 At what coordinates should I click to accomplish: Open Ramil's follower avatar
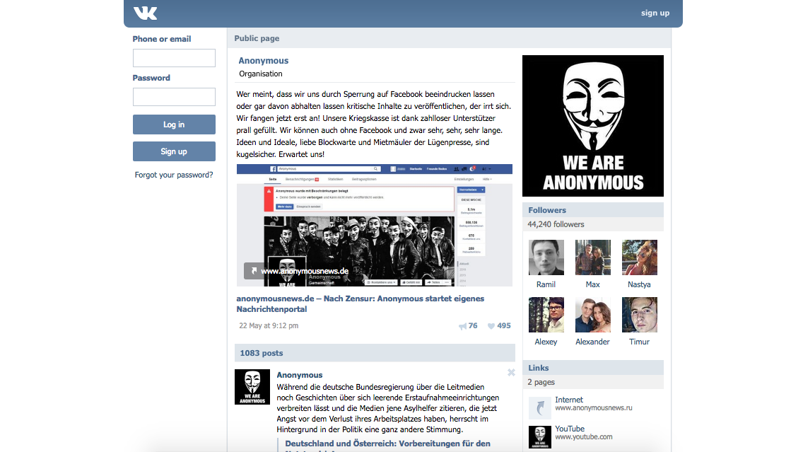(546, 257)
